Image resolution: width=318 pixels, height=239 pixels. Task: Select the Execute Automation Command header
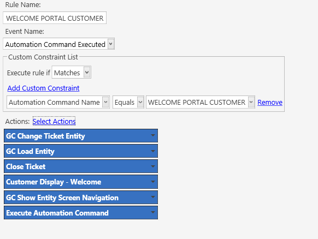(81, 213)
